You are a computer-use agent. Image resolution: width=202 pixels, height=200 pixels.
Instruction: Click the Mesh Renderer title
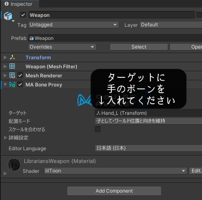44,76
